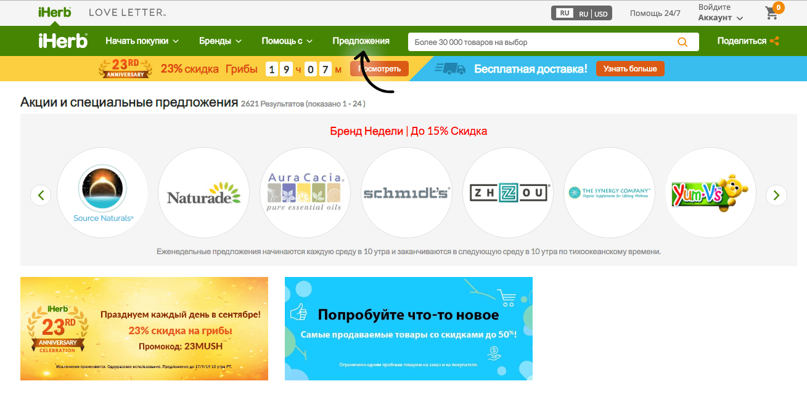The width and height of the screenshot is (807, 397).
Task: Click the Бесплатная доставка! text
Action: 531,69
